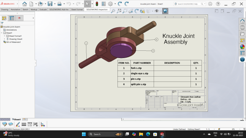This screenshot has height=138, width=246.
Task: Toggle Hide/Show Edges tool
Action: click(x=36, y=124)
